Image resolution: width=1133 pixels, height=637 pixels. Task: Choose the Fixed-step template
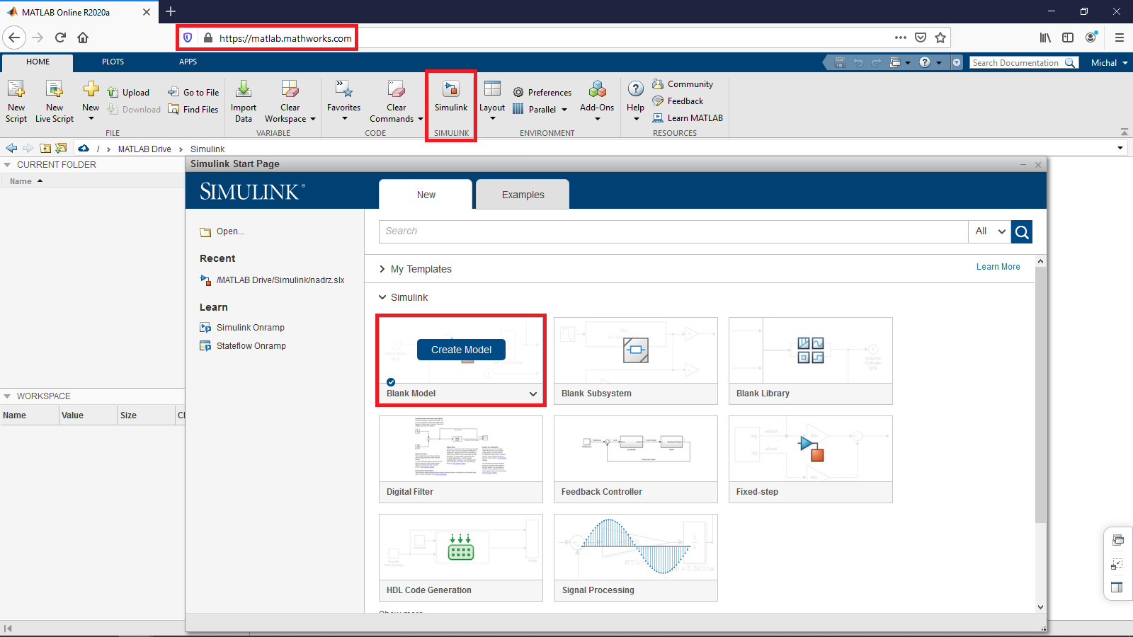[811, 459]
